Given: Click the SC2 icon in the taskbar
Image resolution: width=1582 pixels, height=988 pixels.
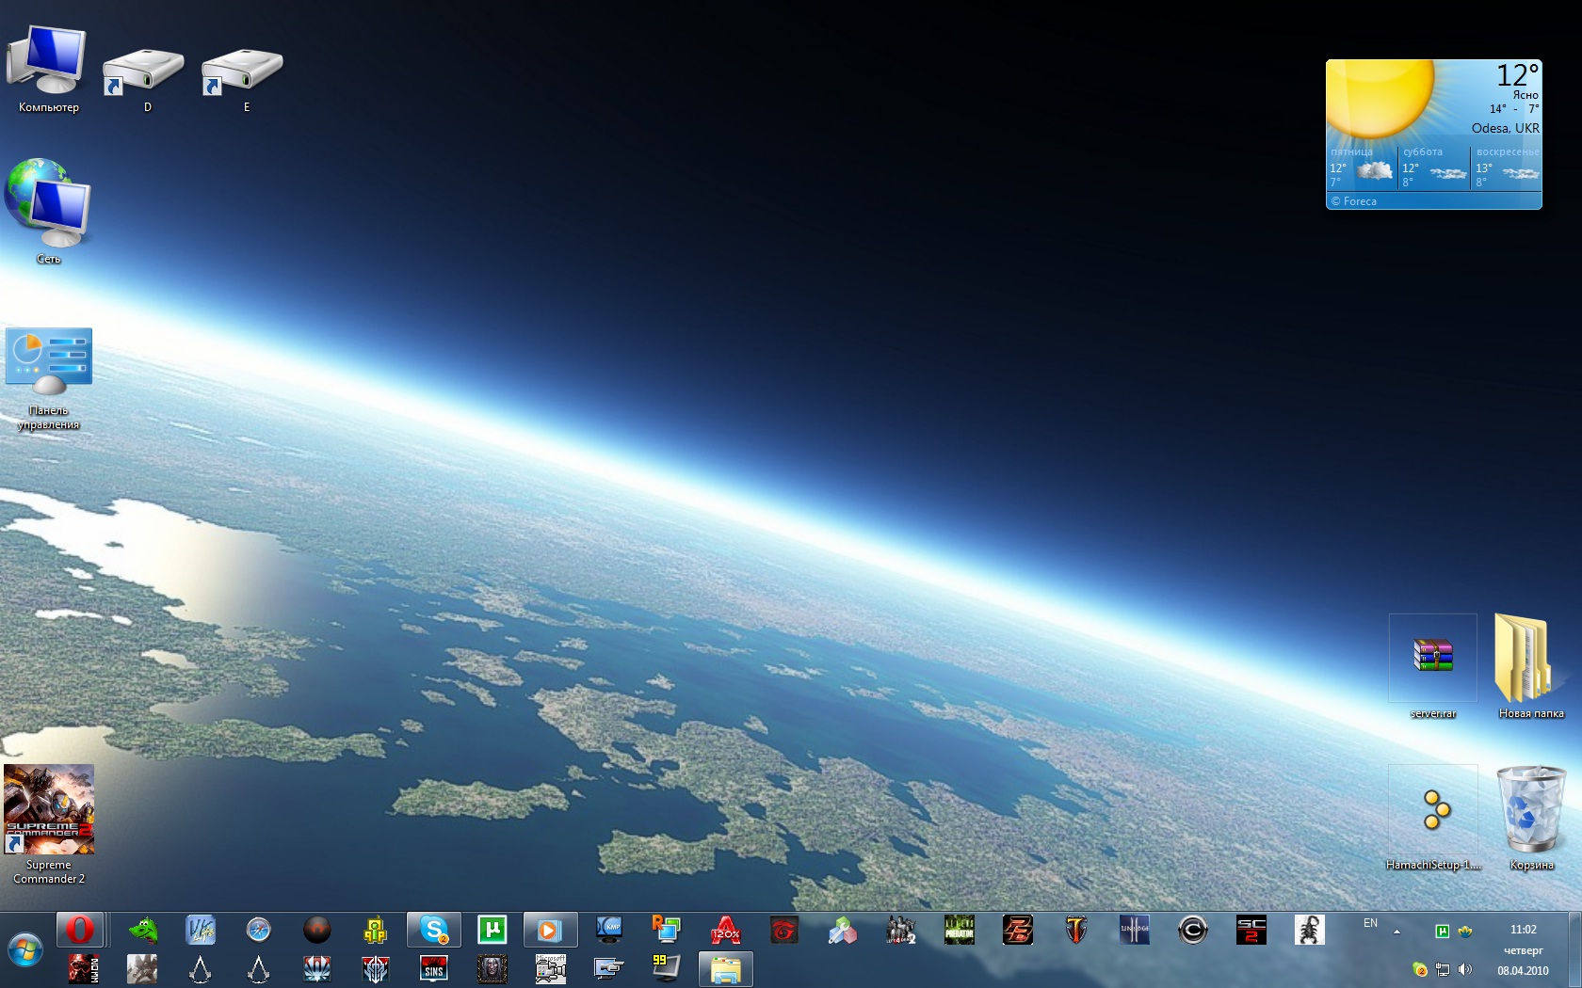Looking at the screenshot, I should coord(1251,930).
